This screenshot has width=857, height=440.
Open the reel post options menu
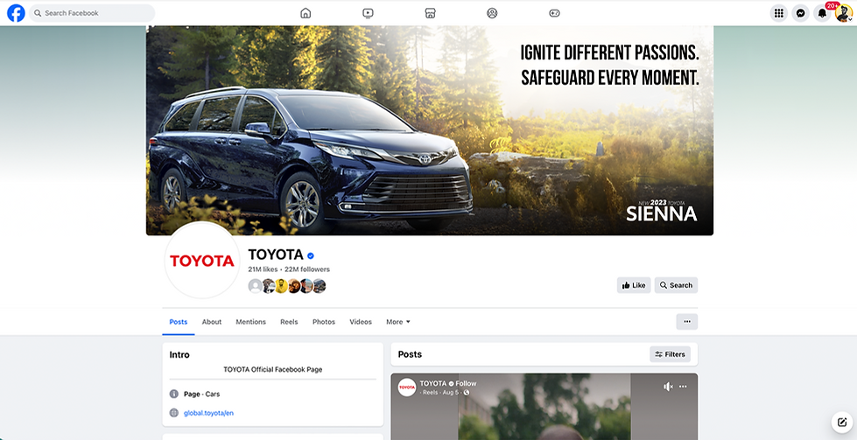pyautogui.click(x=683, y=387)
